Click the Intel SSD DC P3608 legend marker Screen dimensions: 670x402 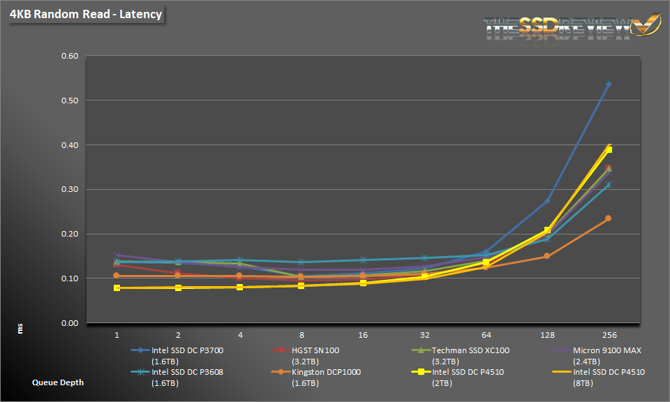[140, 373]
